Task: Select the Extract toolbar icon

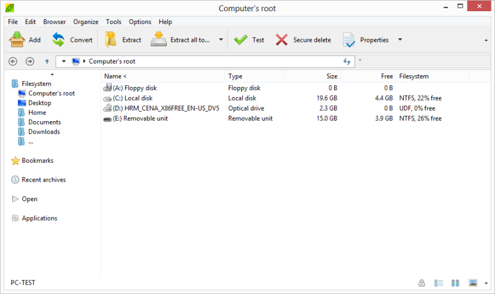Action: [111, 40]
